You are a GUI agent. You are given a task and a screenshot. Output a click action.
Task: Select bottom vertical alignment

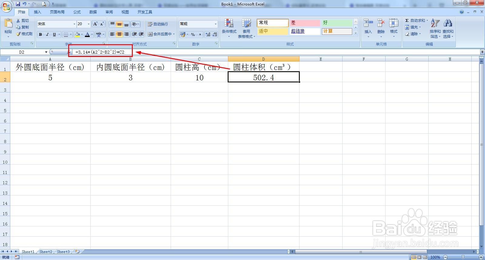tap(126, 24)
